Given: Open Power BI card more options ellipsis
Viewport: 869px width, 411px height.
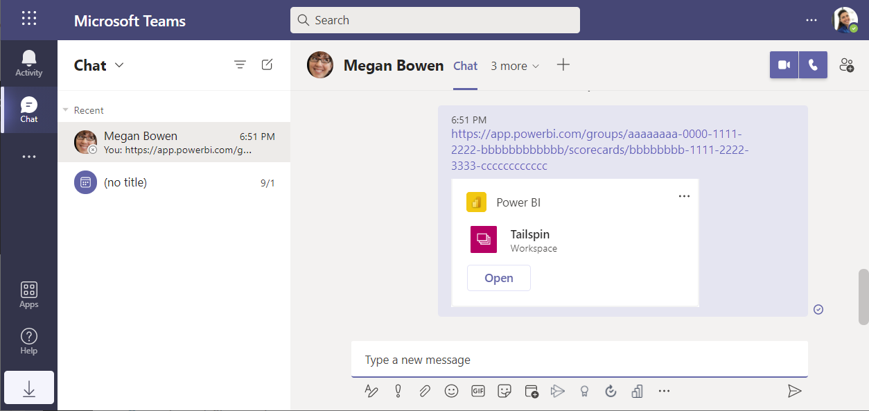Looking at the screenshot, I should [684, 196].
